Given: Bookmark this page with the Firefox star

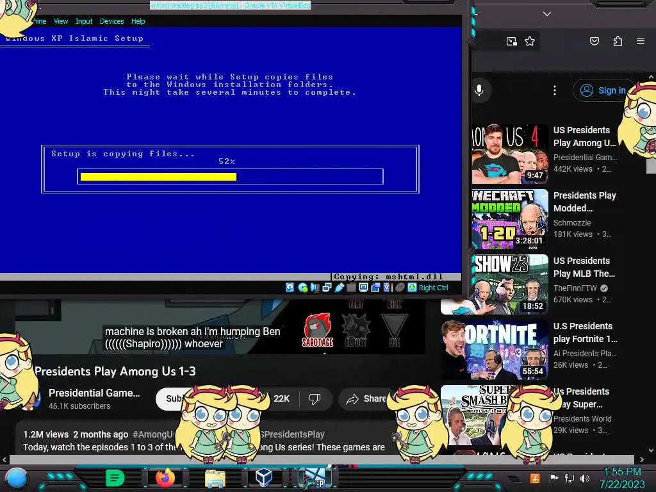Looking at the screenshot, I should (x=530, y=41).
